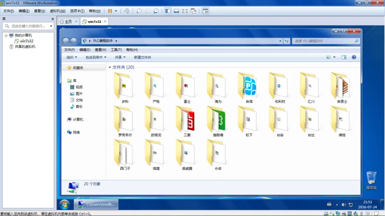The height and width of the screenshot is (216, 385).
Task: Click the Windows Start button
Action: click(65, 204)
